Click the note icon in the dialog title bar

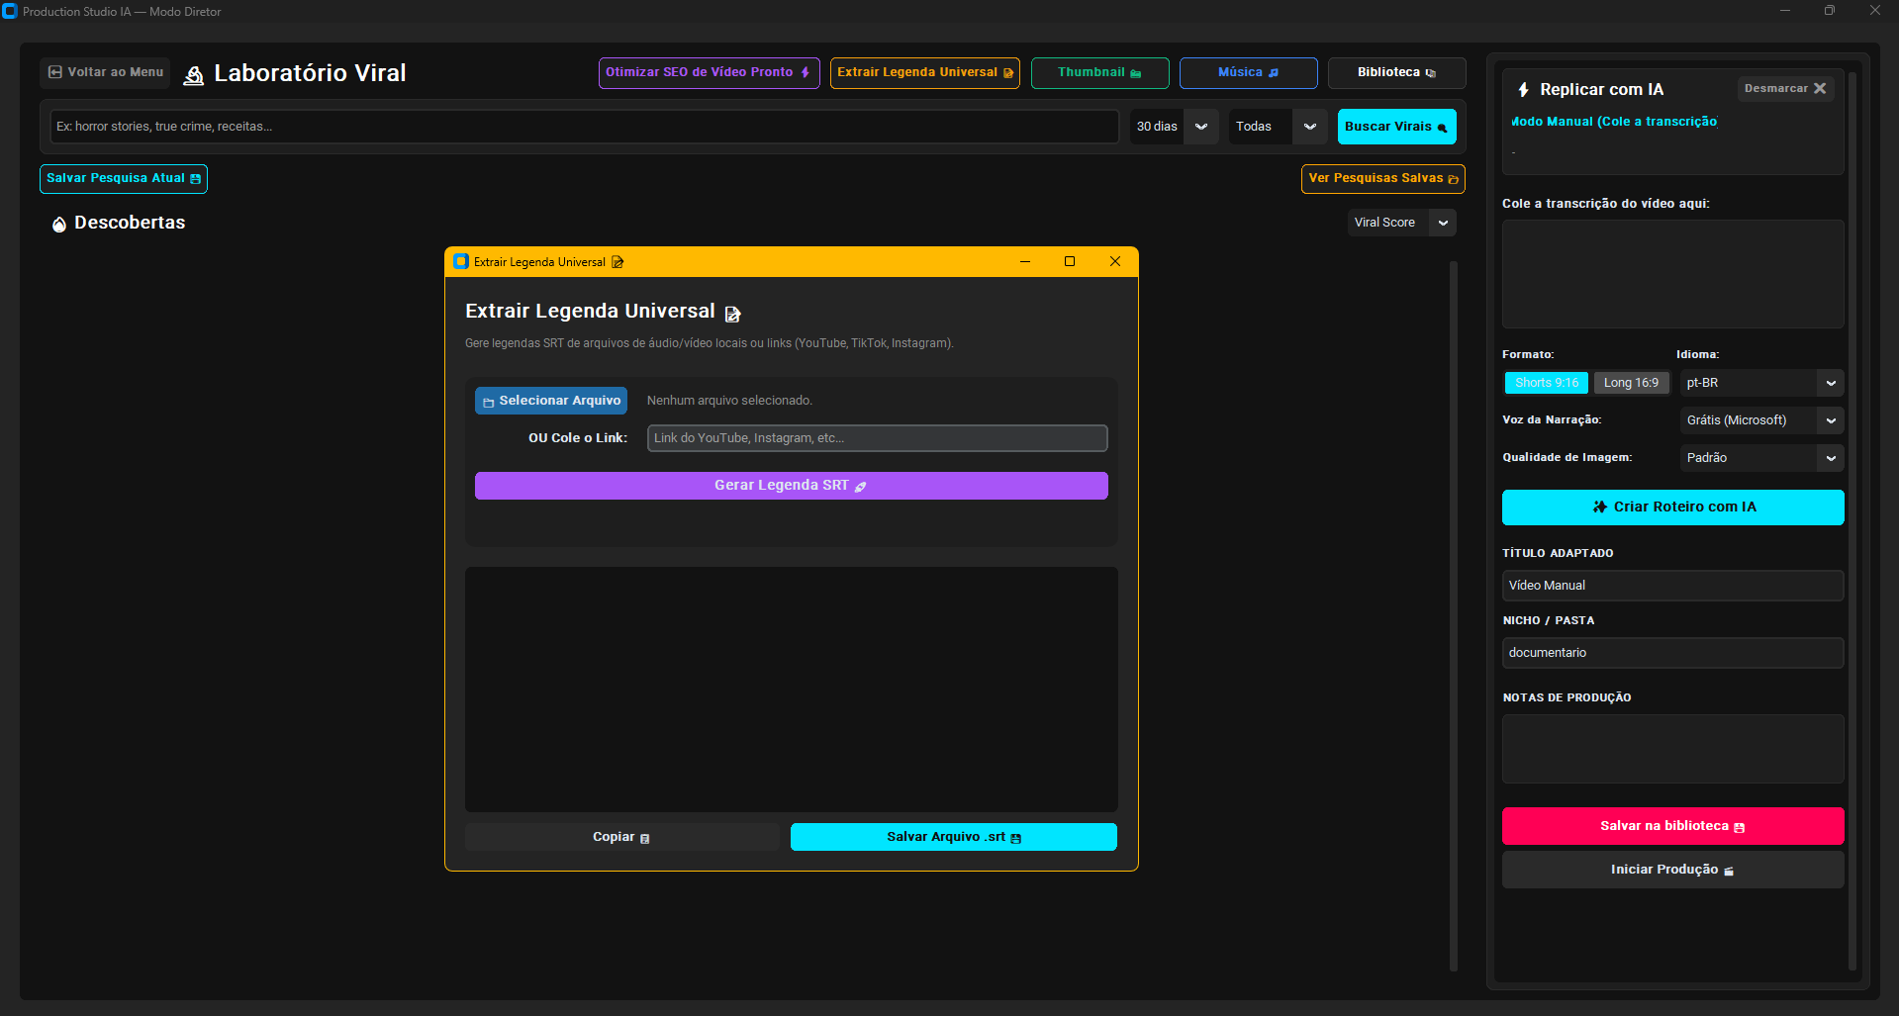(617, 262)
